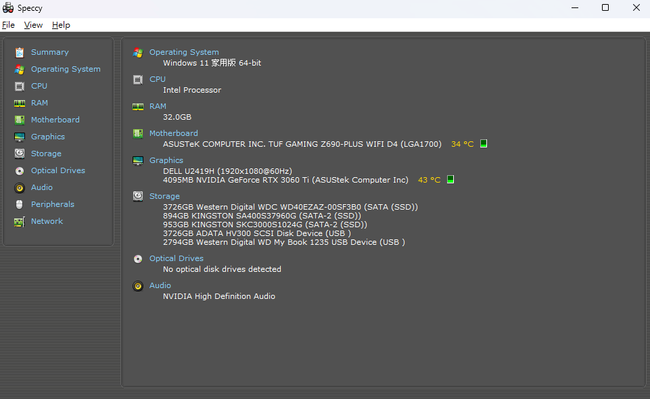The width and height of the screenshot is (650, 399).
Task: Open RAM section from sidebar
Action: pos(39,103)
